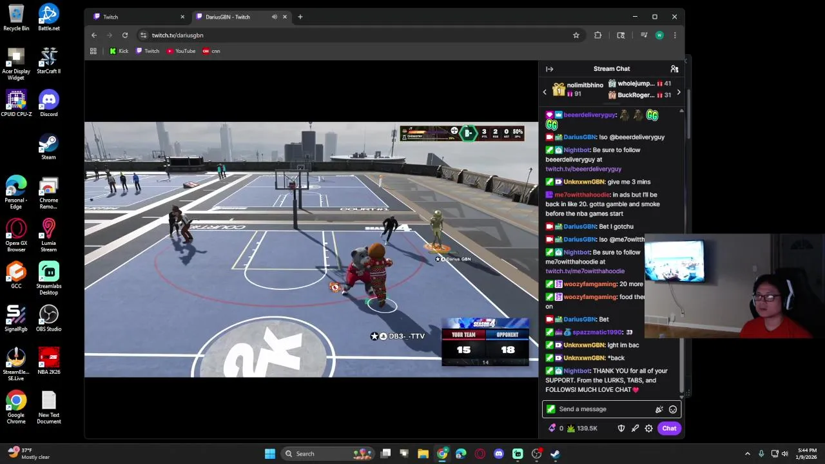Viewport: 825px width, 464px height.
Task: Open the NBA 2K26 desktop shortcut
Action: (x=49, y=362)
